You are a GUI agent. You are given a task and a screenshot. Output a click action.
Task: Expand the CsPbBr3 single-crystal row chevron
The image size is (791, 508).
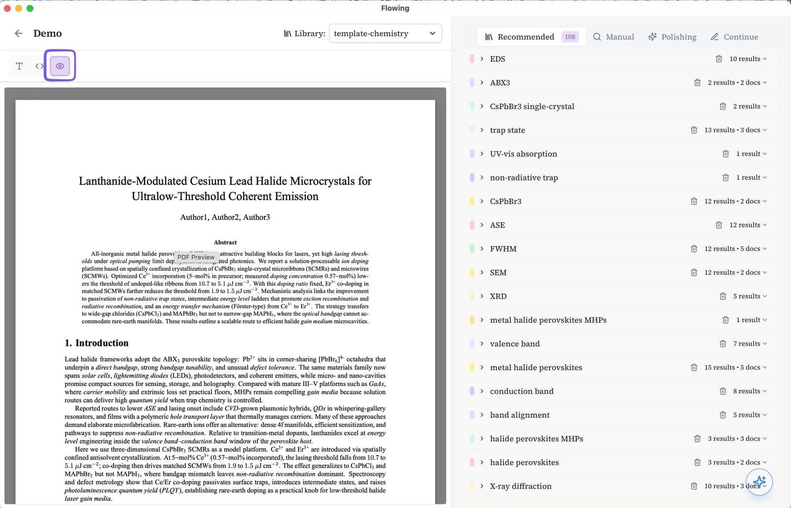[x=482, y=106]
